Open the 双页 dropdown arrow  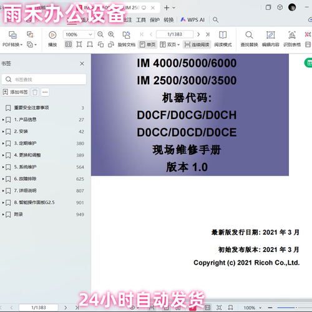178,44
